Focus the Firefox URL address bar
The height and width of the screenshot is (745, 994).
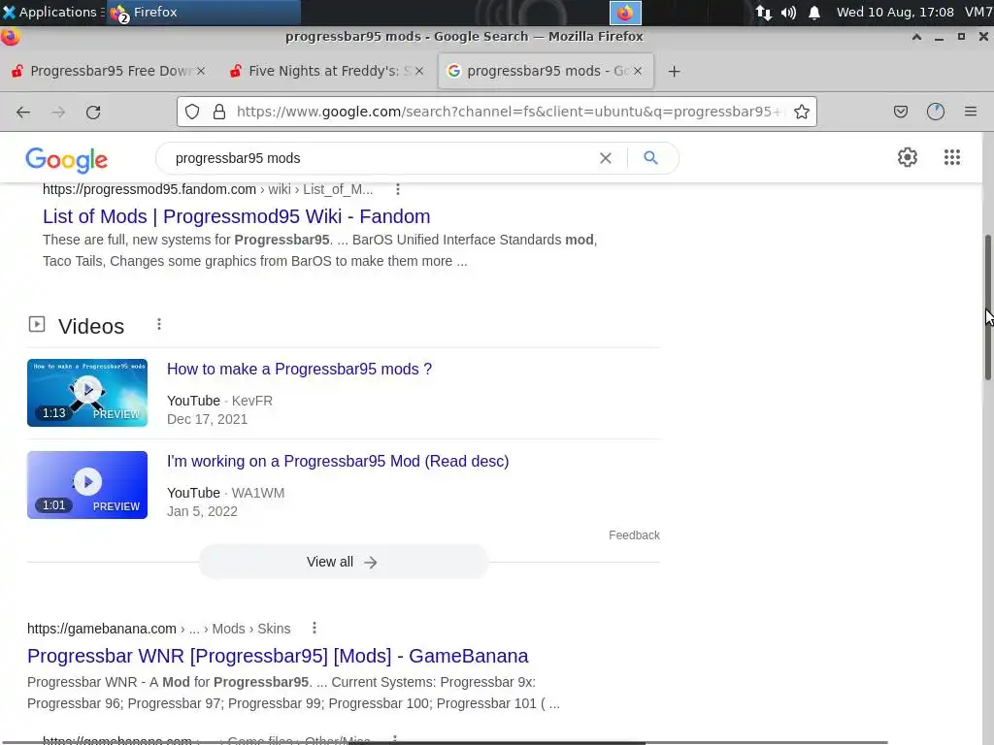point(507,113)
